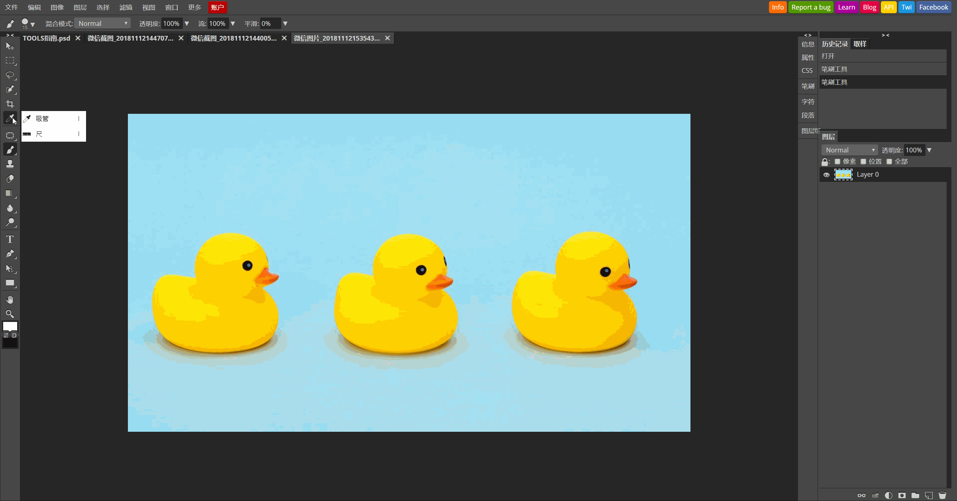Select the Text tool

tap(9, 239)
